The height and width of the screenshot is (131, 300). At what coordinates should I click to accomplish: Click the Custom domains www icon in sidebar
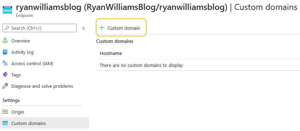5,123
